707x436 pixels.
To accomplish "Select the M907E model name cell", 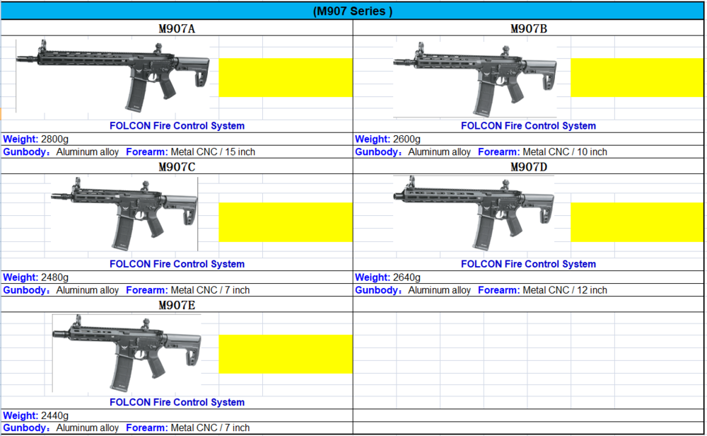I will (x=176, y=305).
